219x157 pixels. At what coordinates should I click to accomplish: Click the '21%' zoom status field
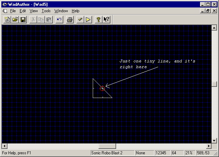[190, 153]
